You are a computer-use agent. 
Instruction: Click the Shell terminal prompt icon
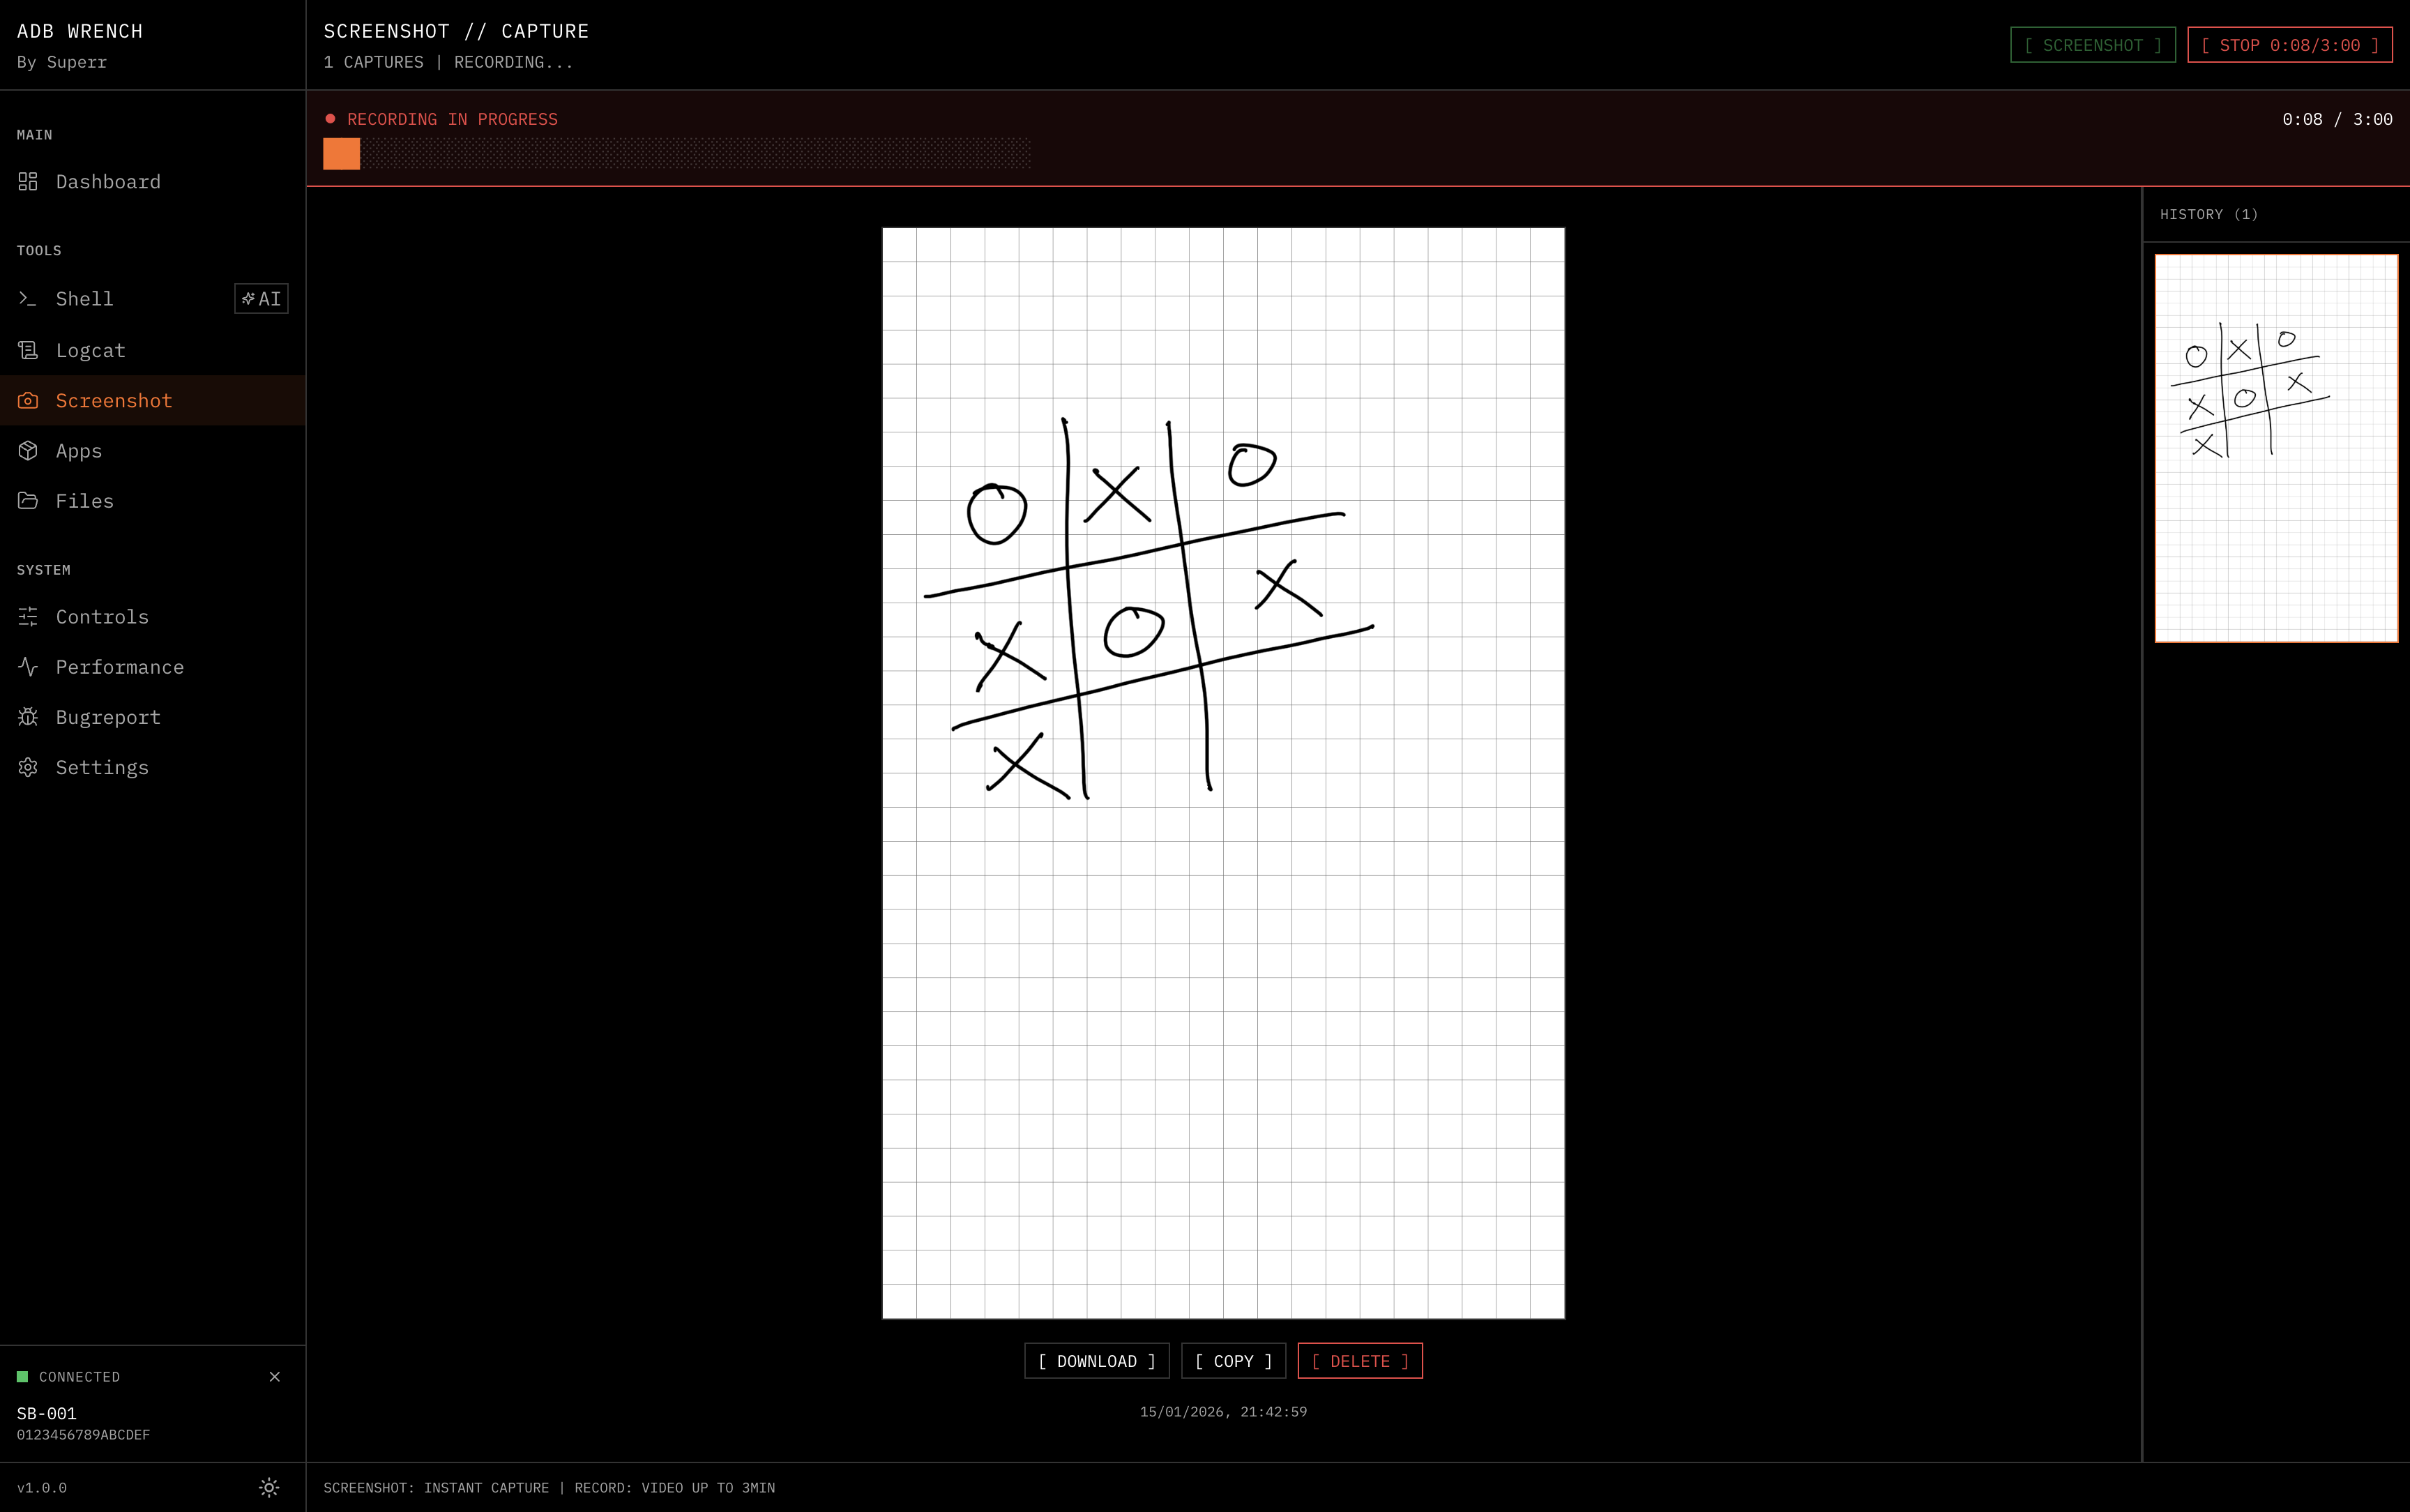(28, 298)
